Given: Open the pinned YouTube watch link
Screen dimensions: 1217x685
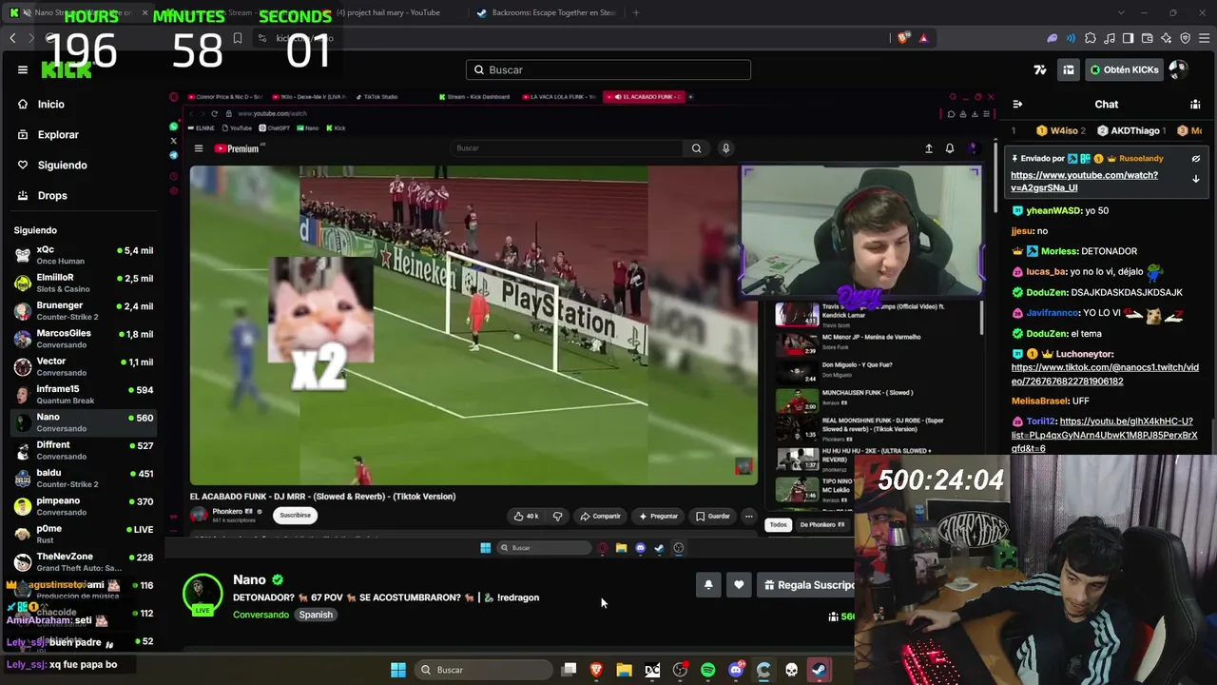Looking at the screenshot, I should click(1084, 181).
